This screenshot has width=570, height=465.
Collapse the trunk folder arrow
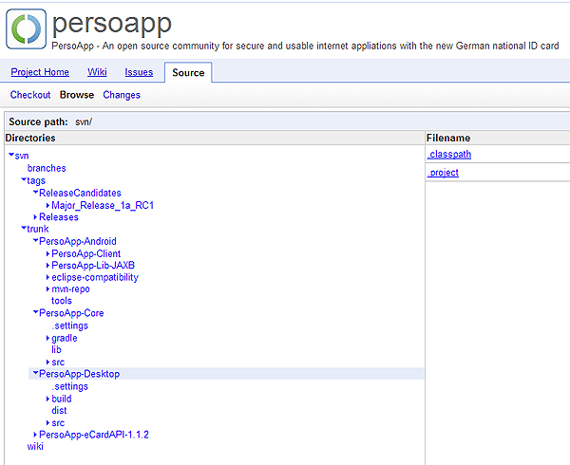click(x=24, y=228)
